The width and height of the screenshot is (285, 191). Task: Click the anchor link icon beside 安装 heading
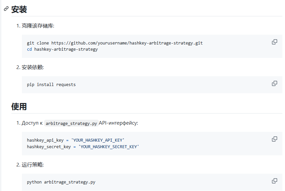click(6, 9)
